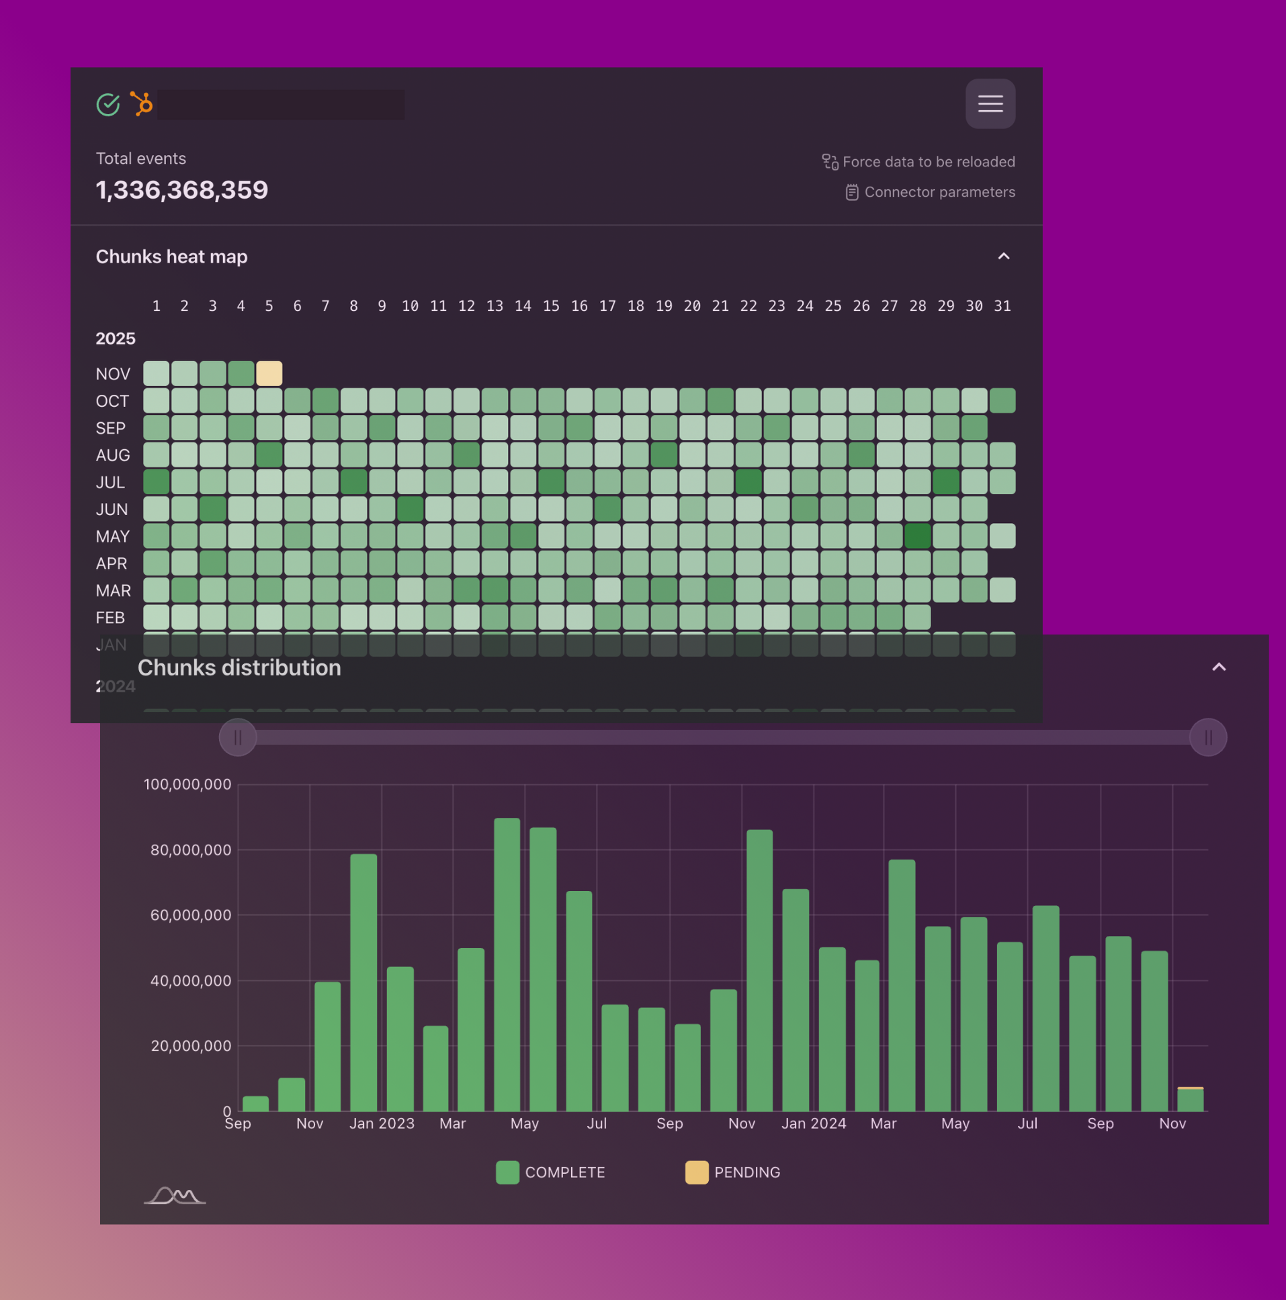The height and width of the screenshot is (1300, 1286).
Task: Toggle the COMPLETE series in the legend
Action: (551, 1172)
